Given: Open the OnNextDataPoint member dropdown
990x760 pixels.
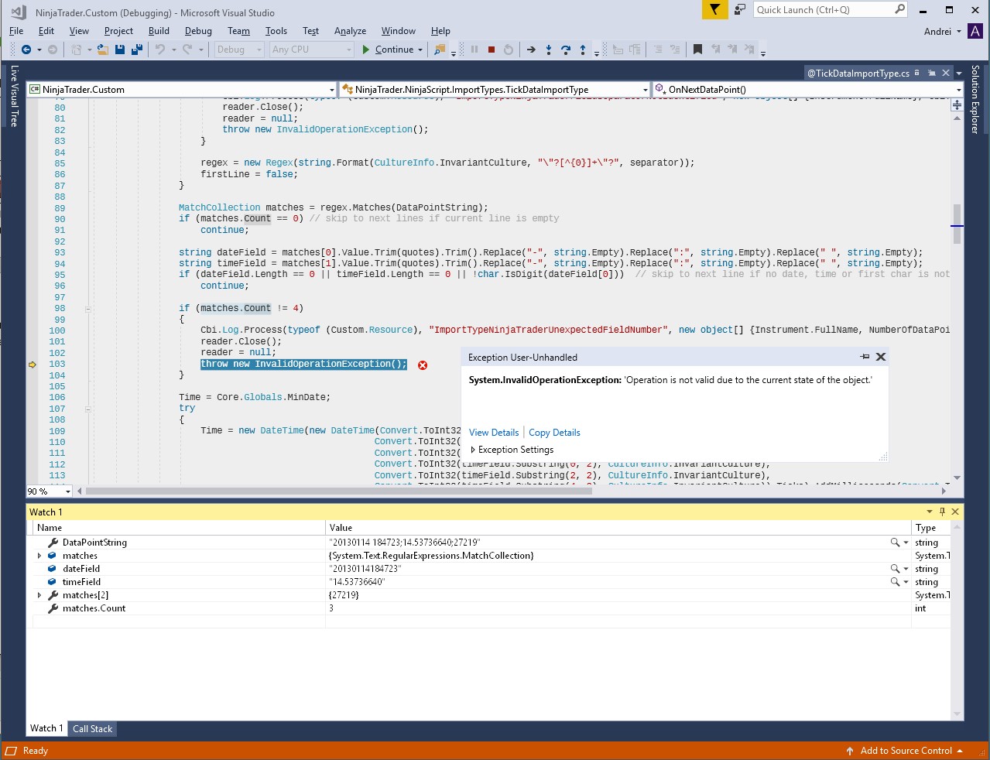Looking at the screenshot, I should coord(958,90).
